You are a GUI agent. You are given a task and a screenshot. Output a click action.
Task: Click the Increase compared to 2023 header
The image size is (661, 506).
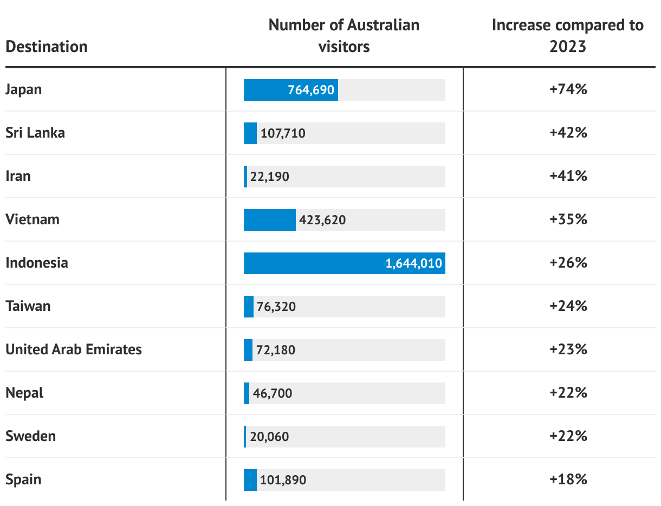[568, 36]
